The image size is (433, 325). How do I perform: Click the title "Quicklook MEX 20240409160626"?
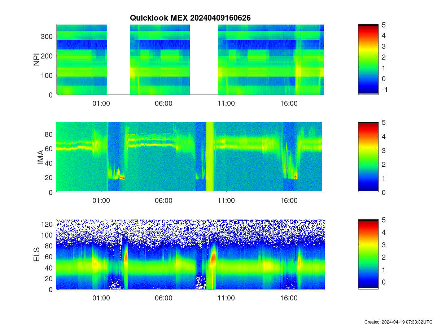(x=190, y=18)
